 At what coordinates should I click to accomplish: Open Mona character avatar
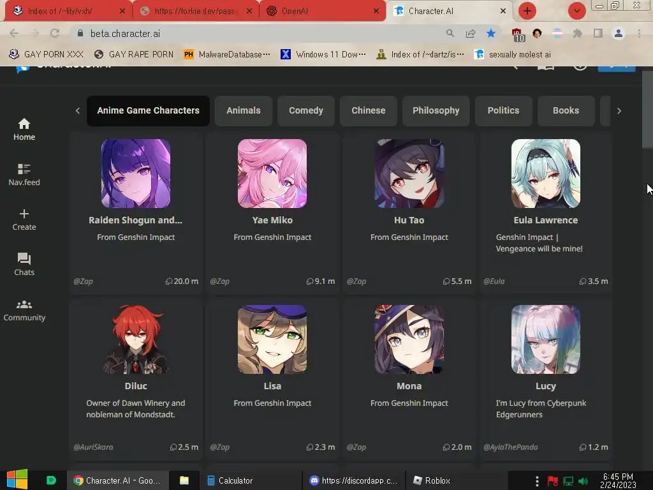(x=409, y=339)
